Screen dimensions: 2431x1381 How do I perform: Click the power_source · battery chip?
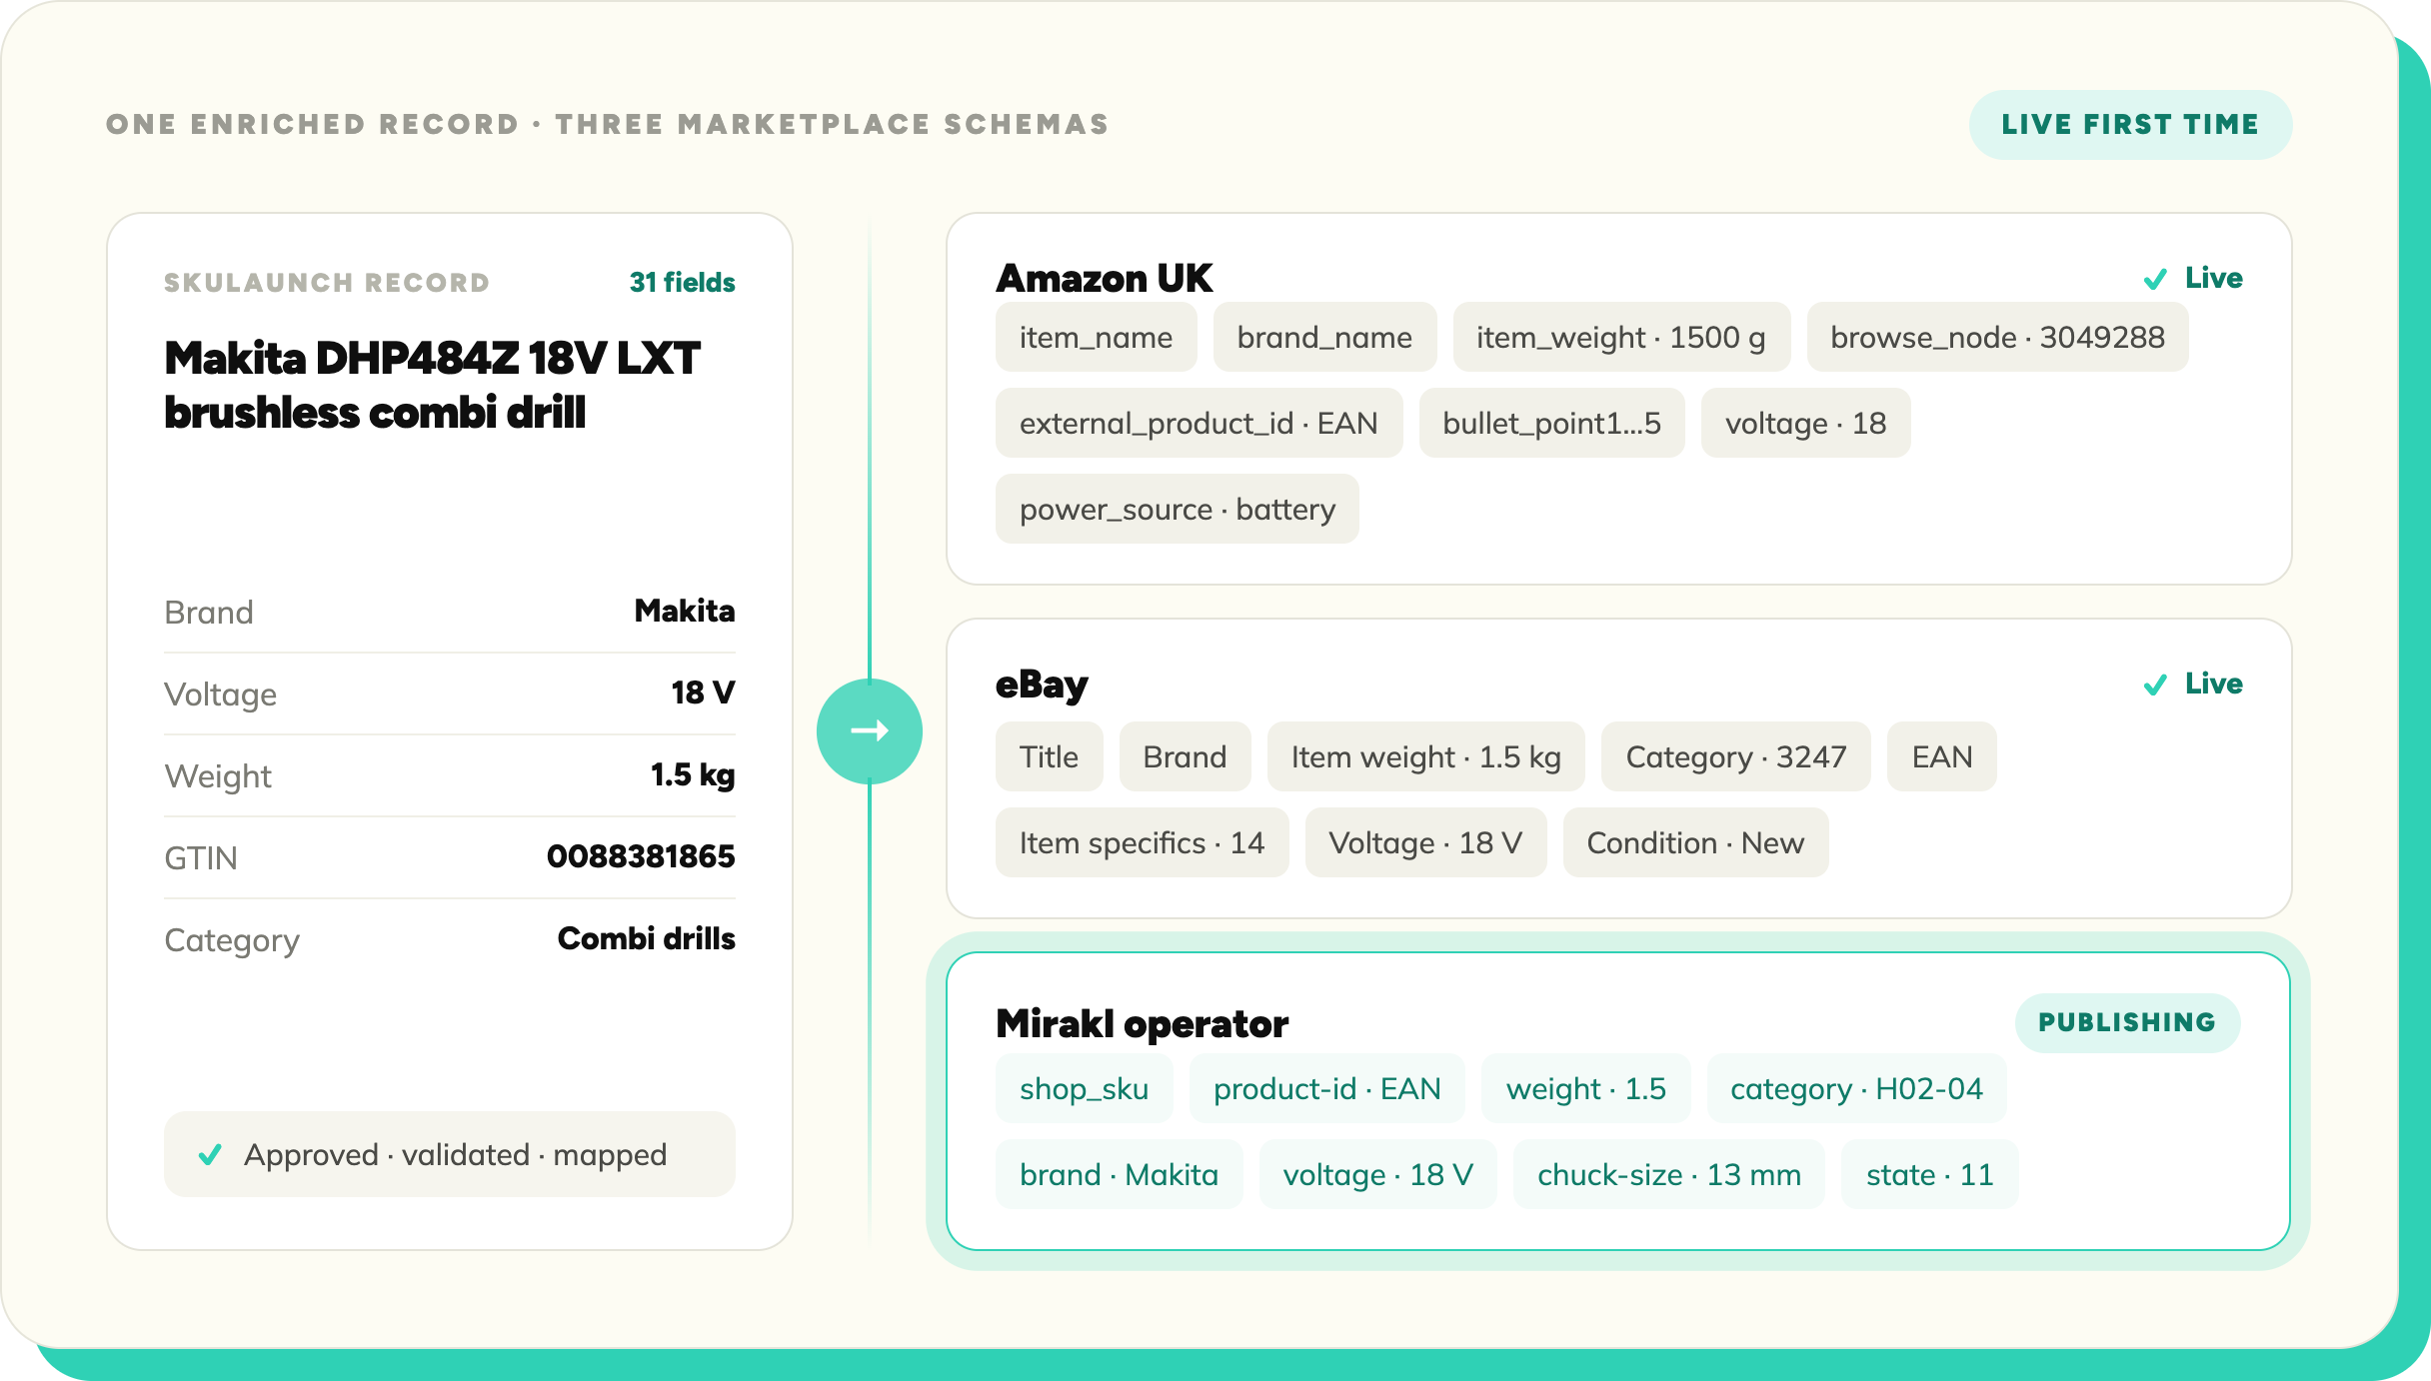1178,510
